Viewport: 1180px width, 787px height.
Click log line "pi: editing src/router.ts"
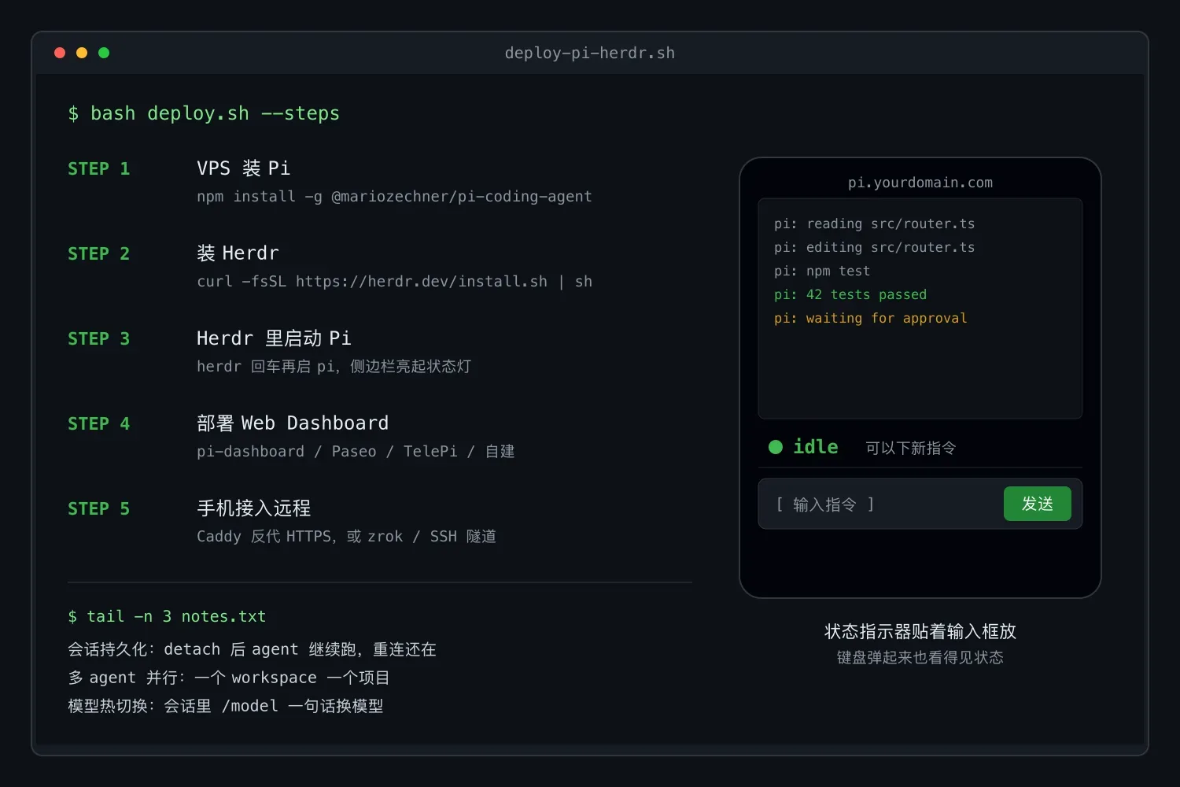point(874,247)
